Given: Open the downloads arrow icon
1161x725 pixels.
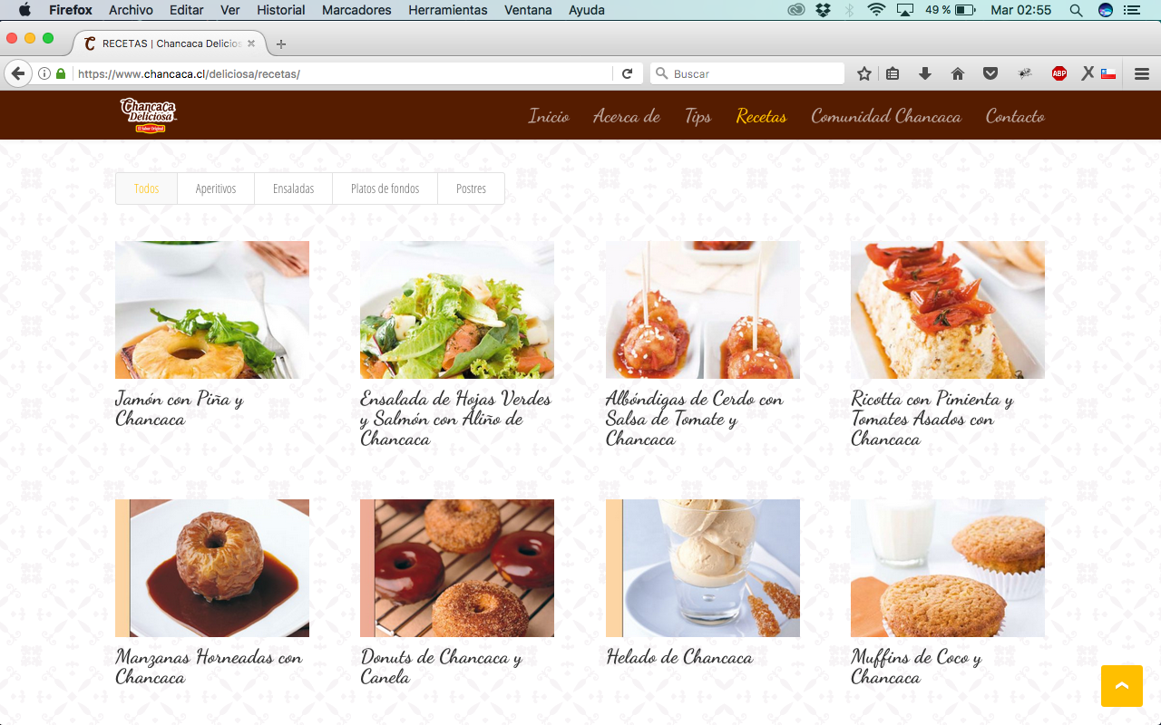Looking at the screenshot, I should click(925, 73).
